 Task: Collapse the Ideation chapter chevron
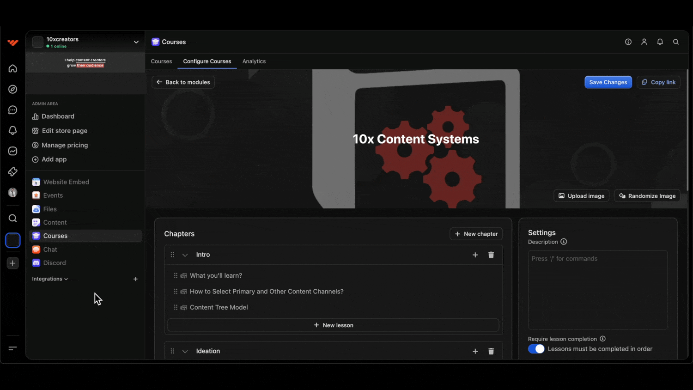[x=185, y=351]
